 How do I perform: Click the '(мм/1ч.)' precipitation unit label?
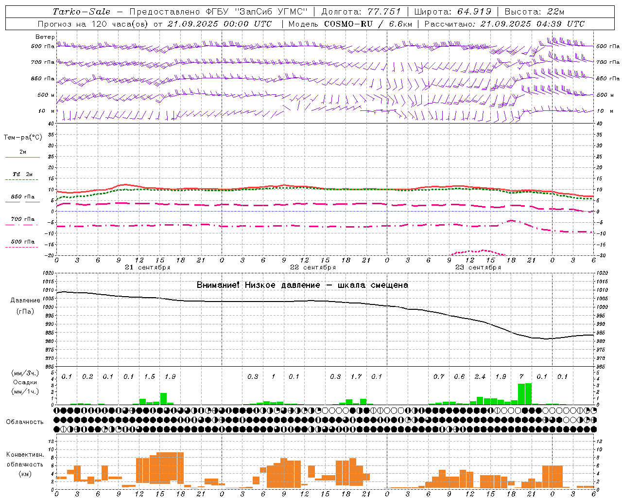pos(25,392)
